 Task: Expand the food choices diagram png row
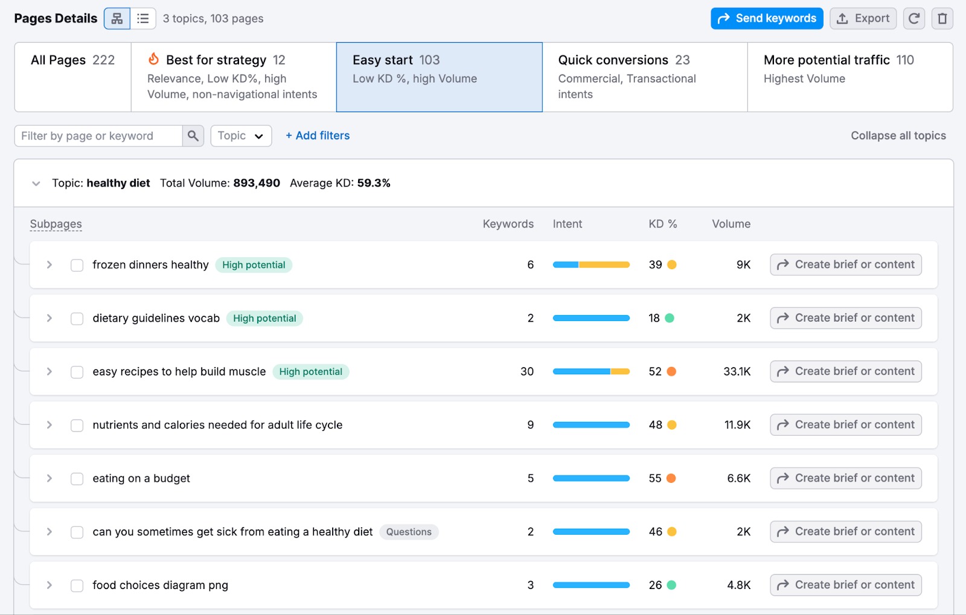coord(50,585)
